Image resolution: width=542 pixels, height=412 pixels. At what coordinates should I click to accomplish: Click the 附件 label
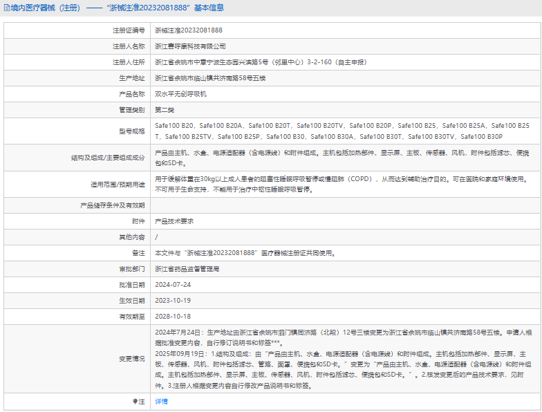point(138,221)
